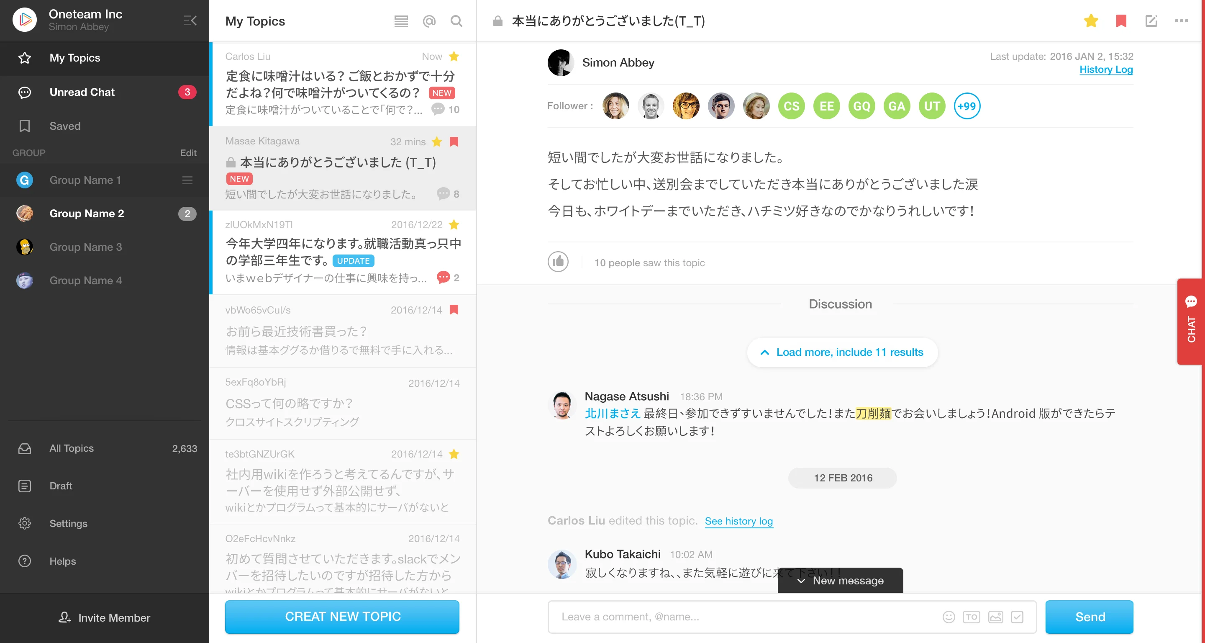This screenshot has width=1205, height=643.
Task: Toggle the red bookmark in the topic header
Action: tap(1121, 21)
